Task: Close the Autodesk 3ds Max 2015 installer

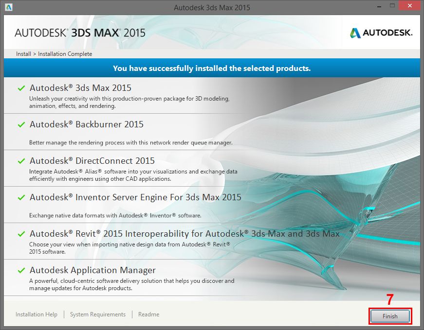Action: 410,6
